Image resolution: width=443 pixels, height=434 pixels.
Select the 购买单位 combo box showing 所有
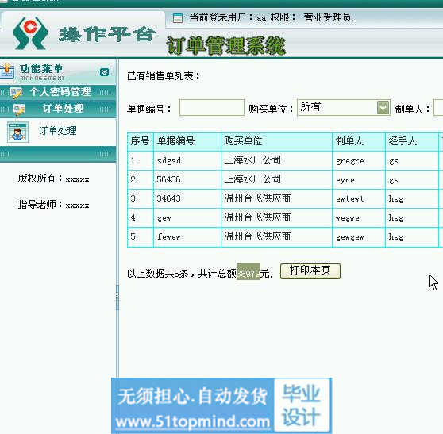(344, 108)
